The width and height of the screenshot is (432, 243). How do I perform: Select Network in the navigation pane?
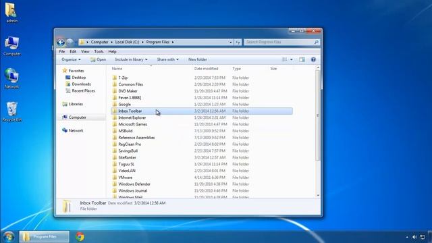[76, 130]
